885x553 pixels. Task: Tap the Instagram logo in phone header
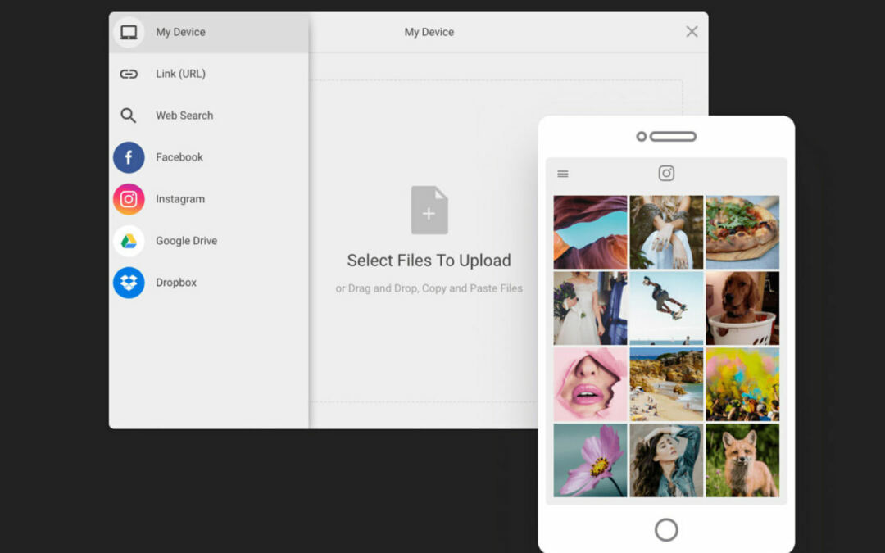click(x=666, y=173)
